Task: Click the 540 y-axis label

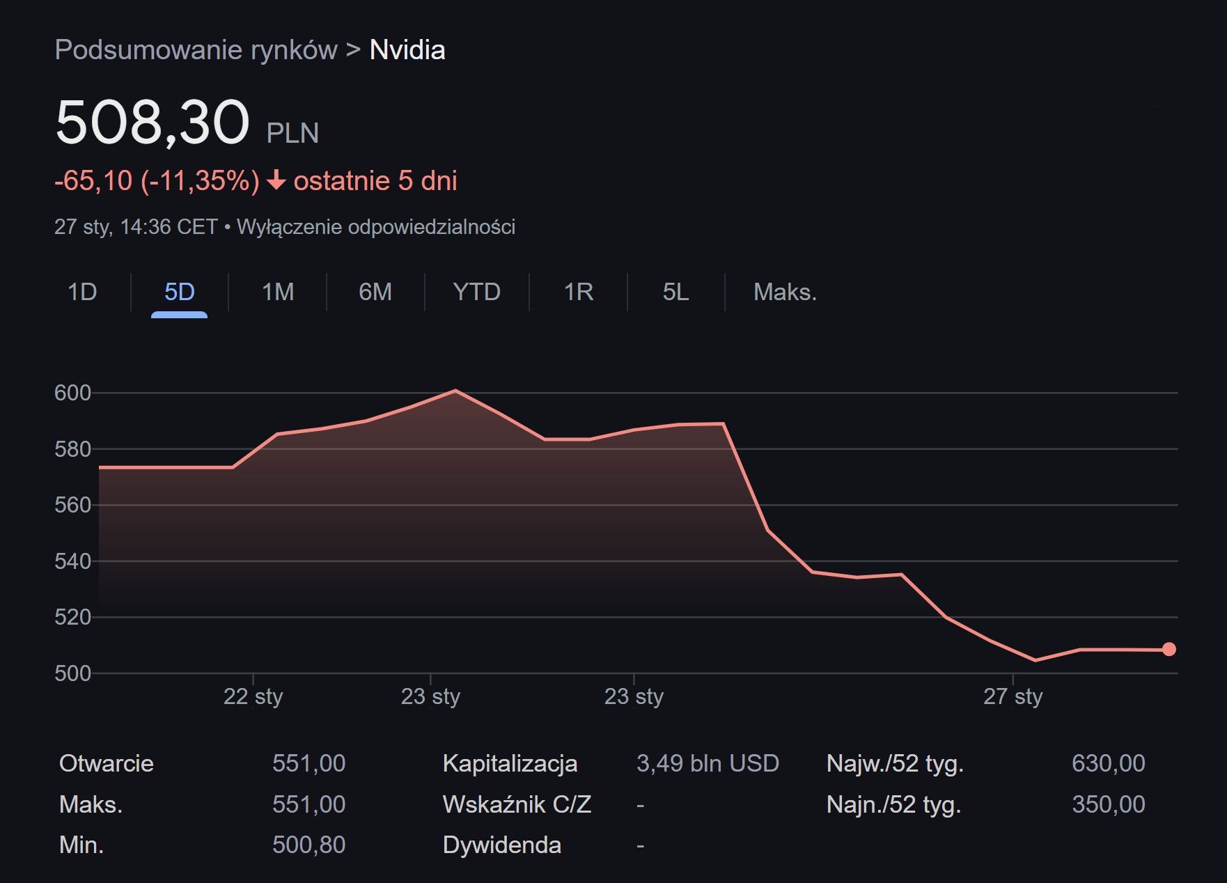Action: click(72, 561)
